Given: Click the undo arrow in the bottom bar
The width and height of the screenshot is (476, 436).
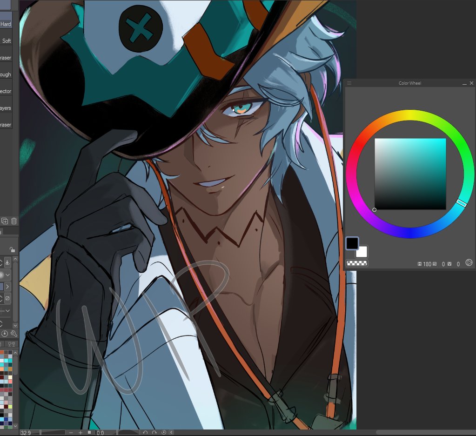Looking at the screenshot, I should [x=146, y=432].
